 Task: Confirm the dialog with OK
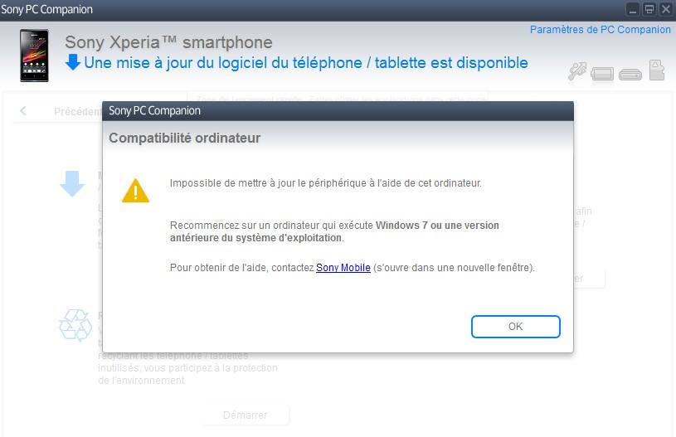point(516,327)
